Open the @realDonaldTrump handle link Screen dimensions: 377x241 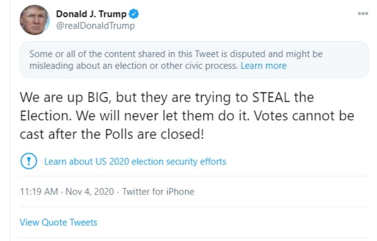click(x=95, y=26)
